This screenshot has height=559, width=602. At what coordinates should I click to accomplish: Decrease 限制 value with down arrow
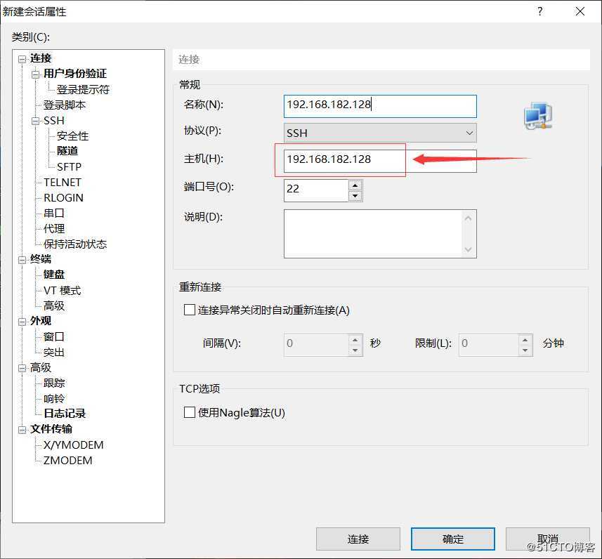point(525,350)
